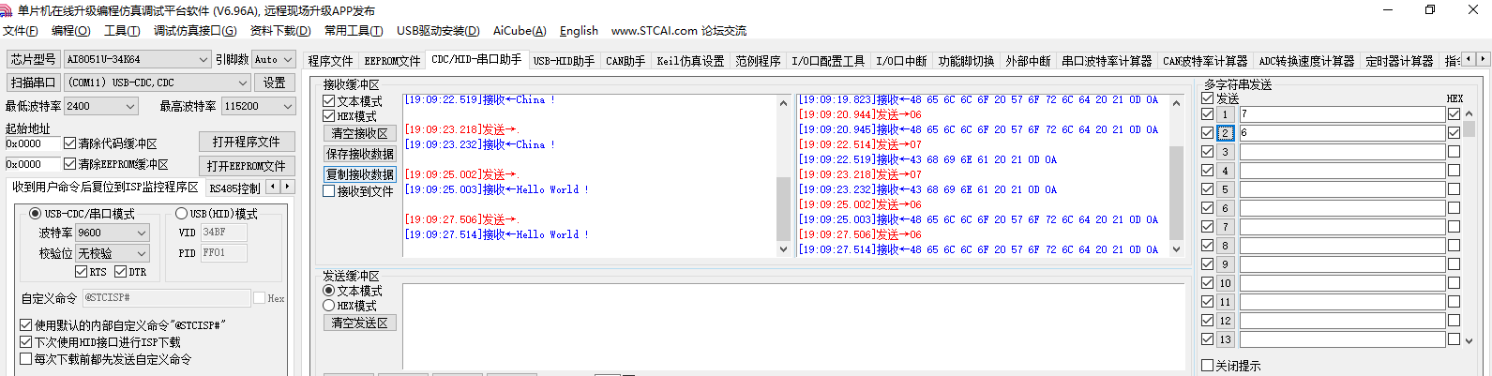The width and height of the screenshot is (1492, 376).
Task: Click 保存接收数据 button
Action: coord(360,154)
